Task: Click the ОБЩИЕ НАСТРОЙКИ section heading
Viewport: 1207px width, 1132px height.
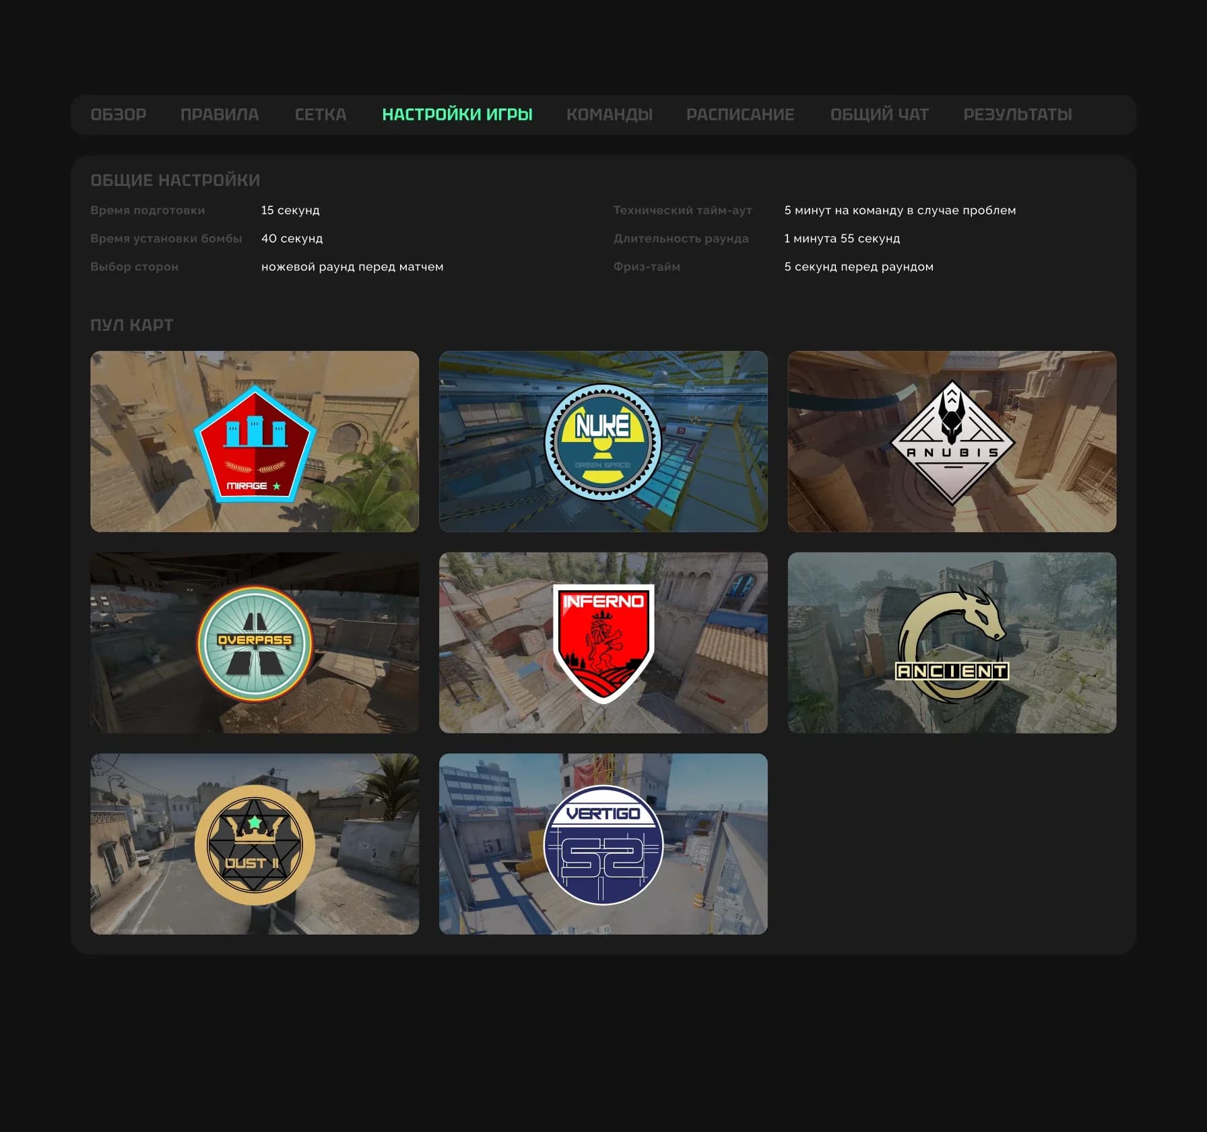Action: click(x=175, y=180)
